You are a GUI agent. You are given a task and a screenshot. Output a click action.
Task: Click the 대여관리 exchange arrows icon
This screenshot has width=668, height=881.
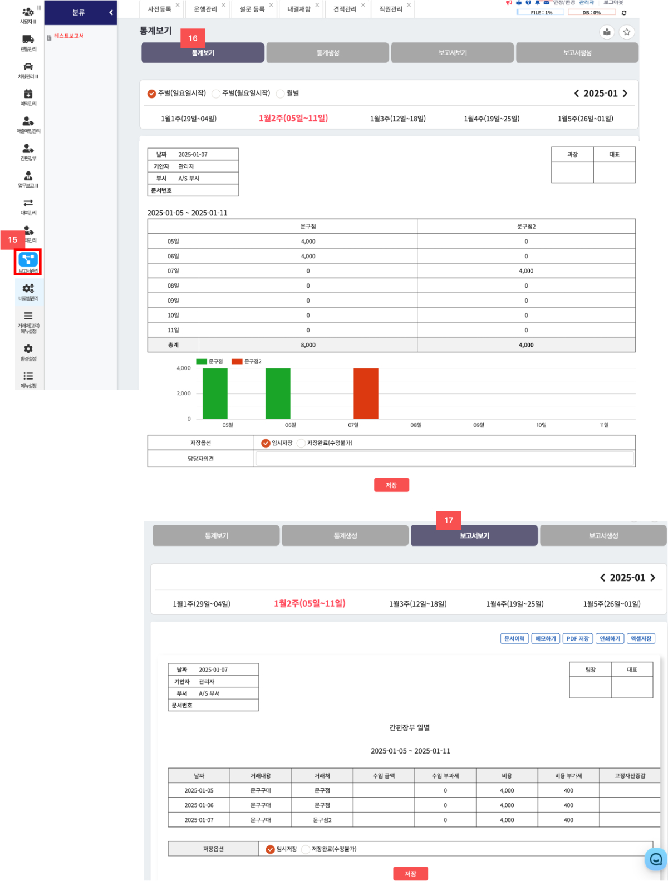[x=28, y=203]
